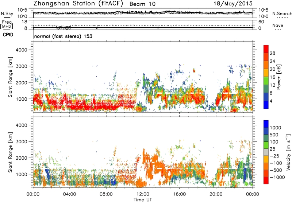292x202 pixels.
Task: Click the 'Time UT' axis label
Action: click(143, 200)
